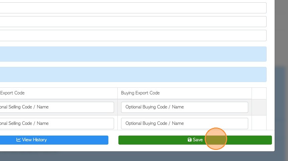This screenshot has height=161, width=288.
Task: Open View History
Action: [x=54, y=140]
